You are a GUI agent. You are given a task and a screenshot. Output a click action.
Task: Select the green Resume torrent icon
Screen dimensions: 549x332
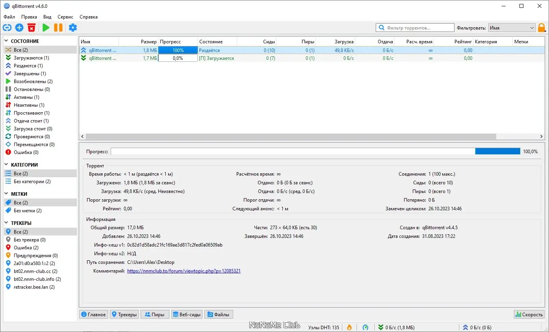(x=46, y=28)
